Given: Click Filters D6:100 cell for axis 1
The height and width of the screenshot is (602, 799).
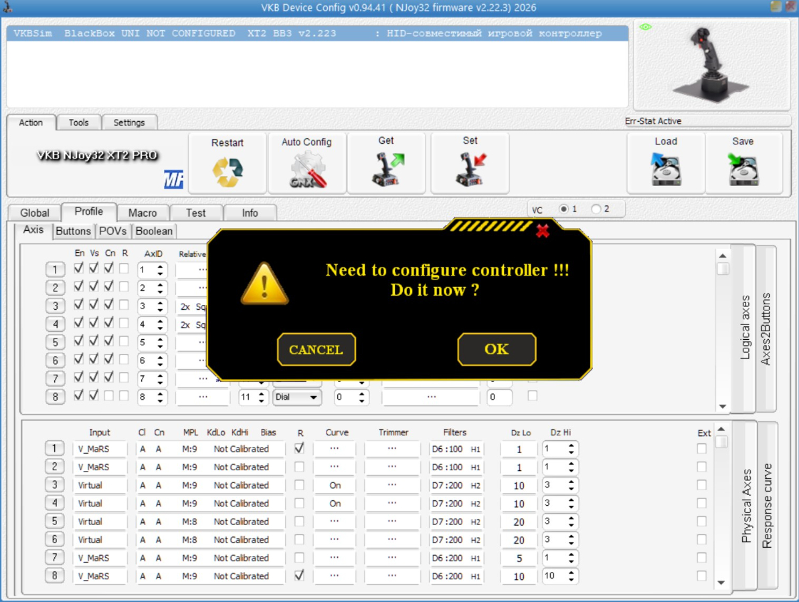Looking at the screenshot, I should [456, 449].
